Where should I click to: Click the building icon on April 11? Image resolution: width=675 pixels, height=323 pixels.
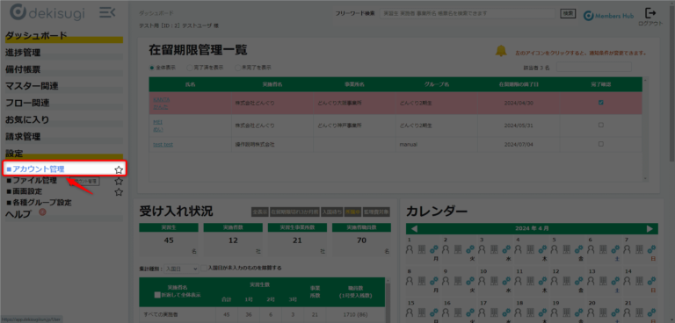(530, 280)
